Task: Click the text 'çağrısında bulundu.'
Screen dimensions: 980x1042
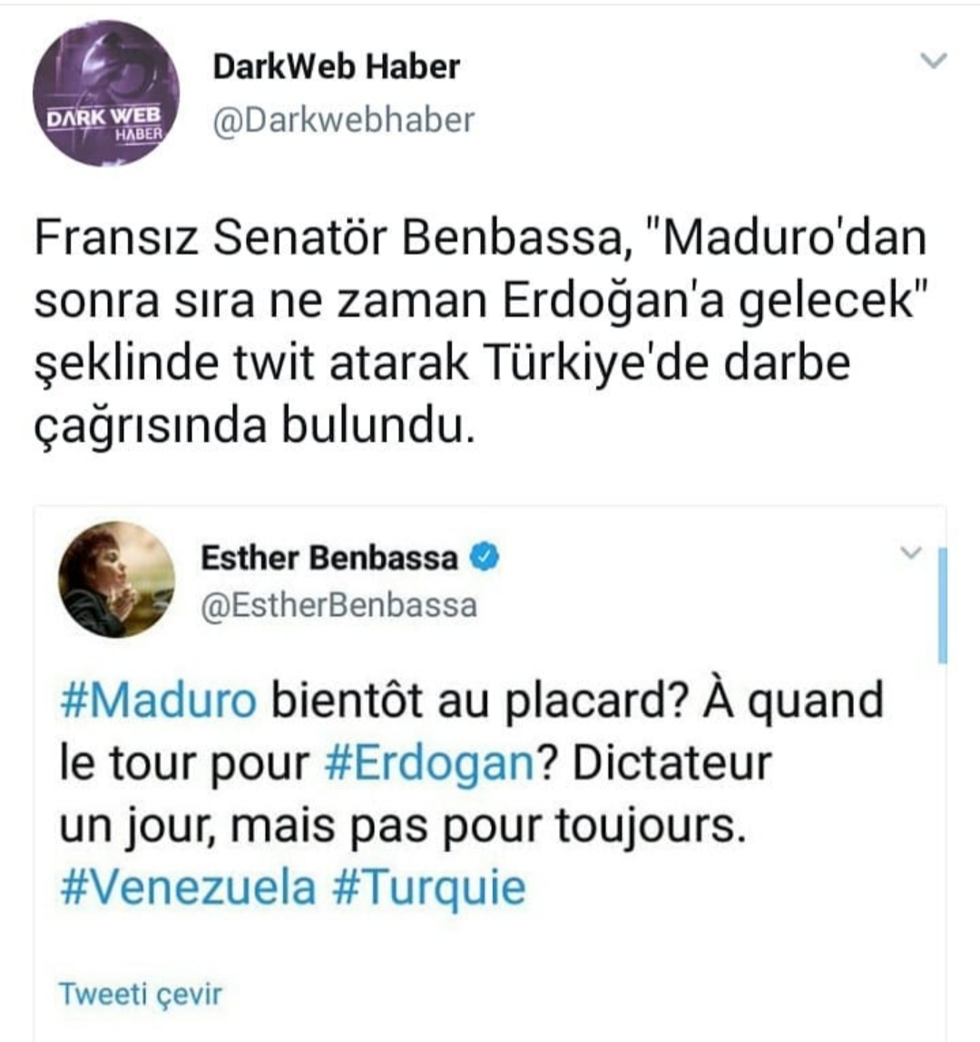Action: coord(255,426)
